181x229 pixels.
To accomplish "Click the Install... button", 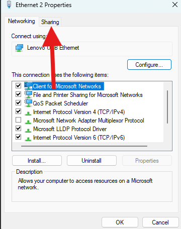I will (37, 161).
